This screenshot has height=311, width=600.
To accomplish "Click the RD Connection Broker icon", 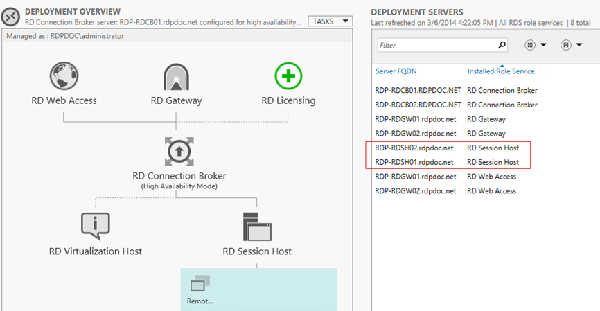I will (179, 152).
